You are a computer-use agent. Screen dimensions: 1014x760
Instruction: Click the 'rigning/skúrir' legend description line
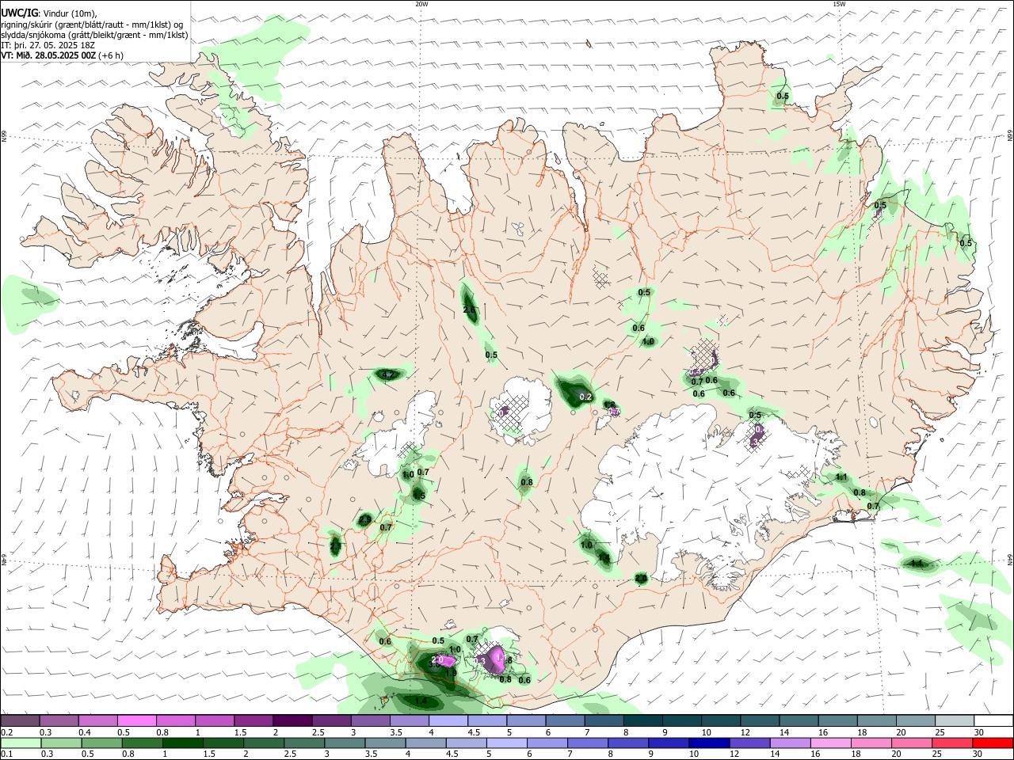pyautogui.click(x=93, y=24)
